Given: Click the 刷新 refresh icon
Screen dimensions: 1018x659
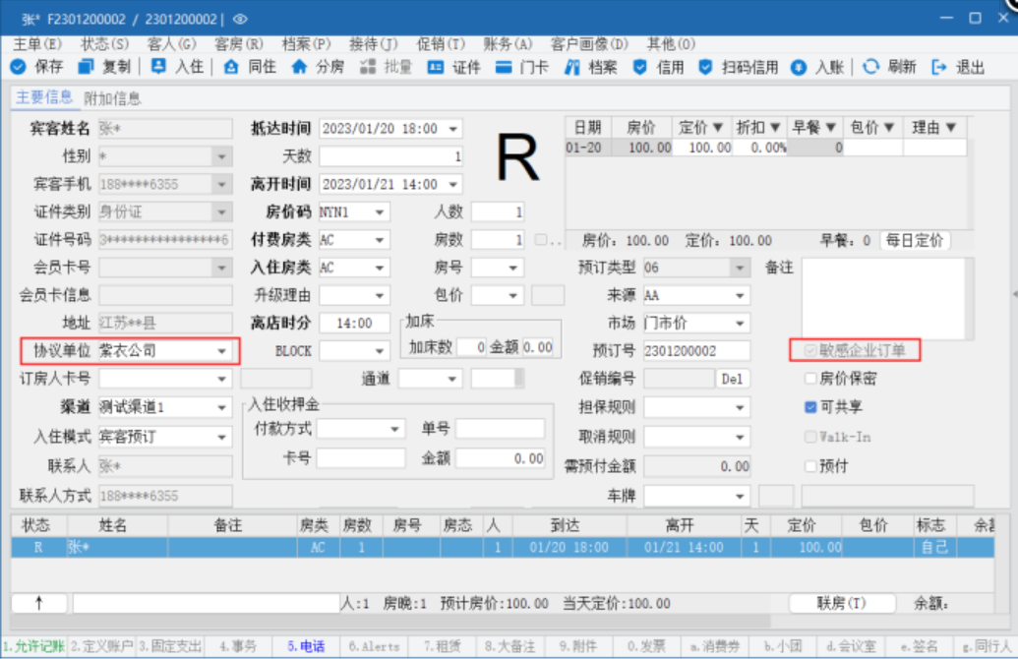Looking at the screenshot, I should pos(870,67).
